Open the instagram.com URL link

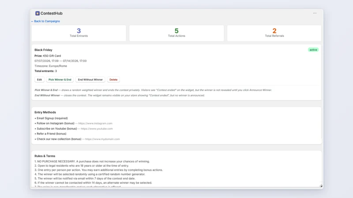click(x=95, y=124)
